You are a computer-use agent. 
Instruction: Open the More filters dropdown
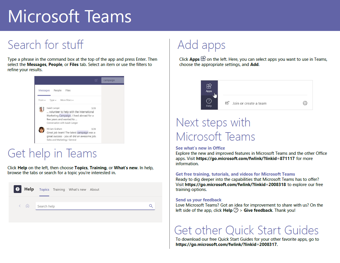[67, 100]
